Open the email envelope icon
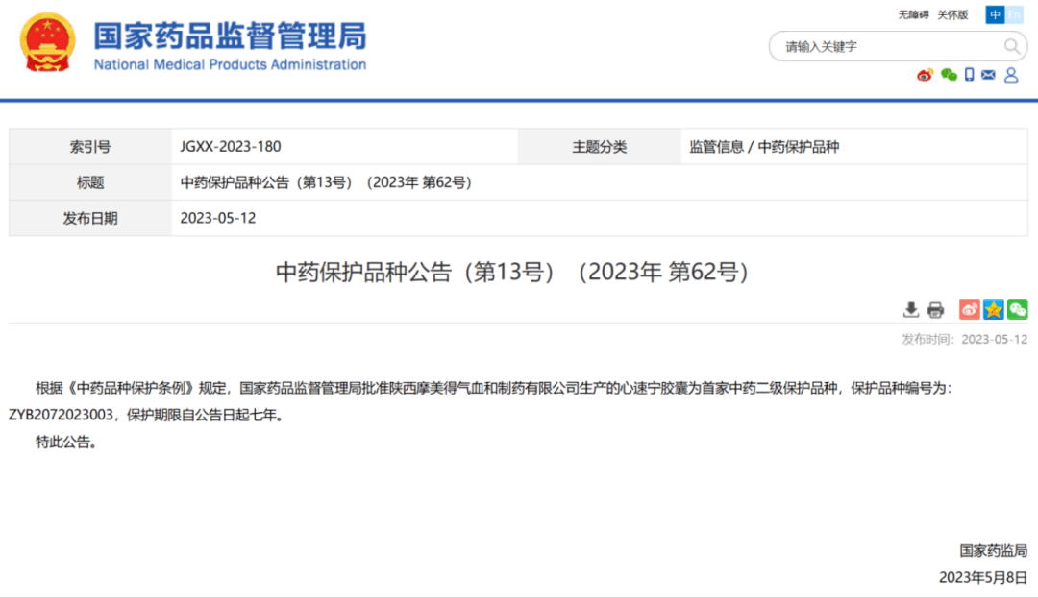 click(x=988, y=75)
